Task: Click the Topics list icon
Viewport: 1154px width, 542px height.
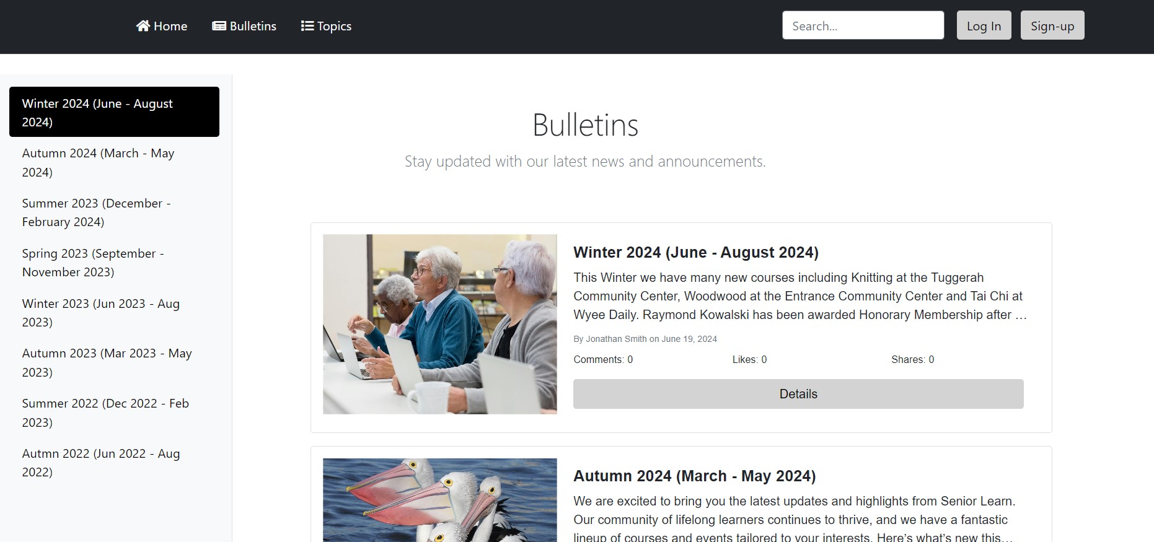Action: [307, 26]
